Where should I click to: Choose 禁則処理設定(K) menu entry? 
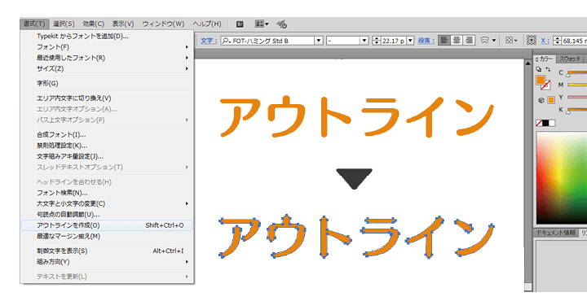[x=107, y=146]
